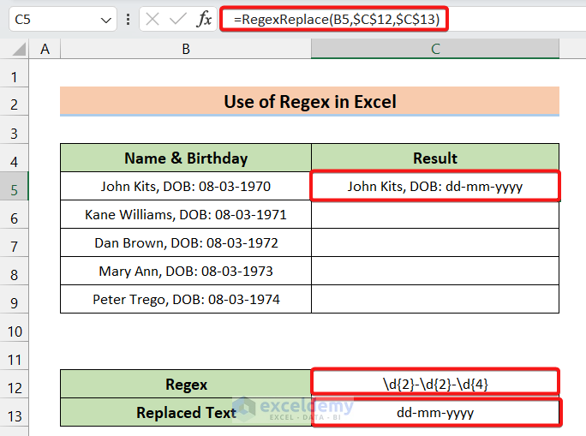Screen dimensions: 586x436
Task: Click the Name & Birthday header cell
Action: tap(185, 158)
